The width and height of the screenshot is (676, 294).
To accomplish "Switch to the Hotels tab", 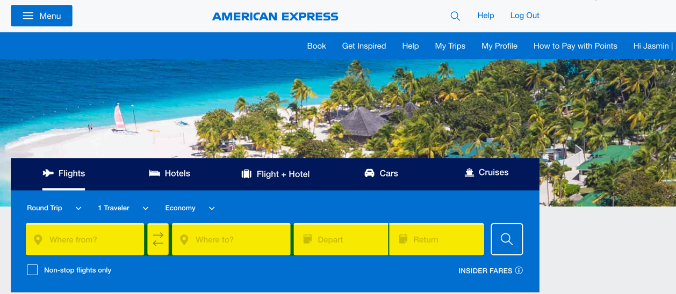I will coord(170,173).
